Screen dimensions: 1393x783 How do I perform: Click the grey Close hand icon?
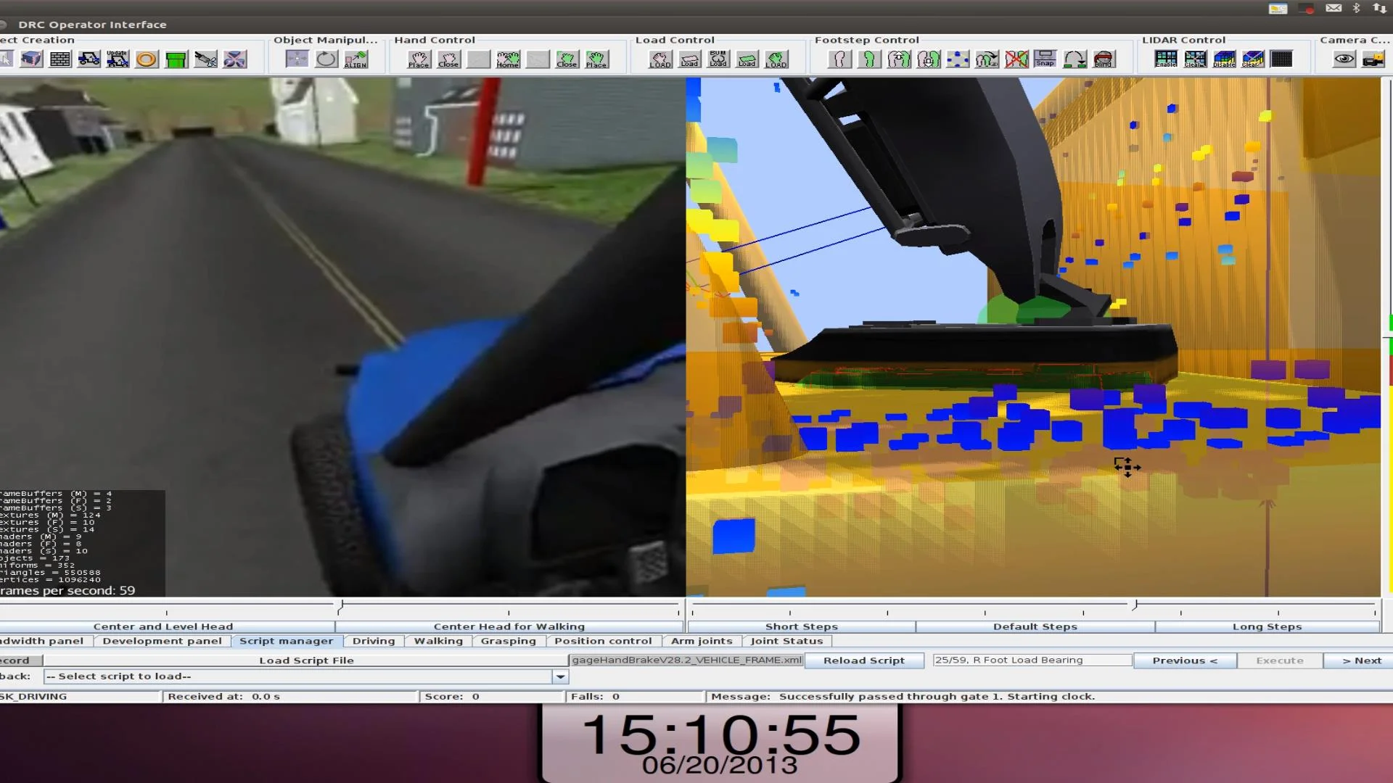pos(448,59)
